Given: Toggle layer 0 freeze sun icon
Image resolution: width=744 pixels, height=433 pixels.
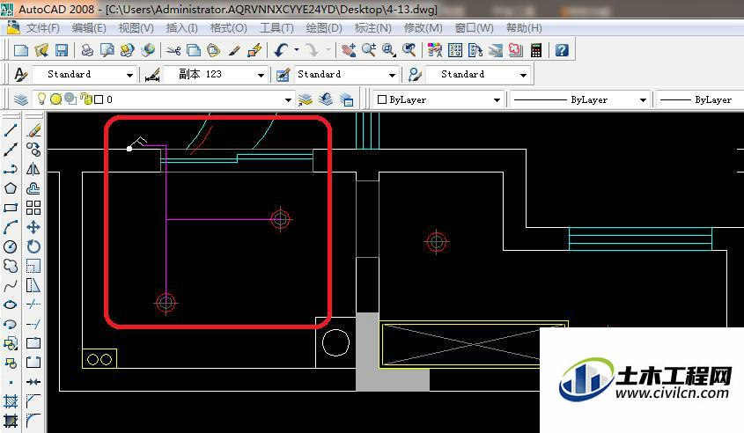Looking at the screenshot, I should point(56,99).
